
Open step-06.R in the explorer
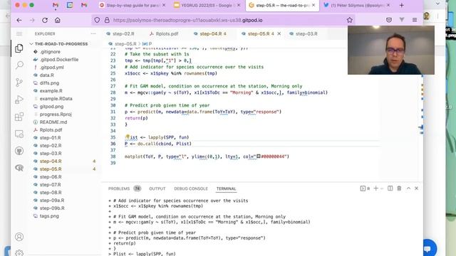pos(51,177)
